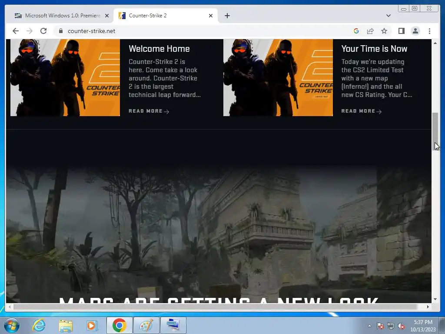Open On-Screen Keyboard taskbar icon
The image size is (445, 334).
click(x=173, y=325)
